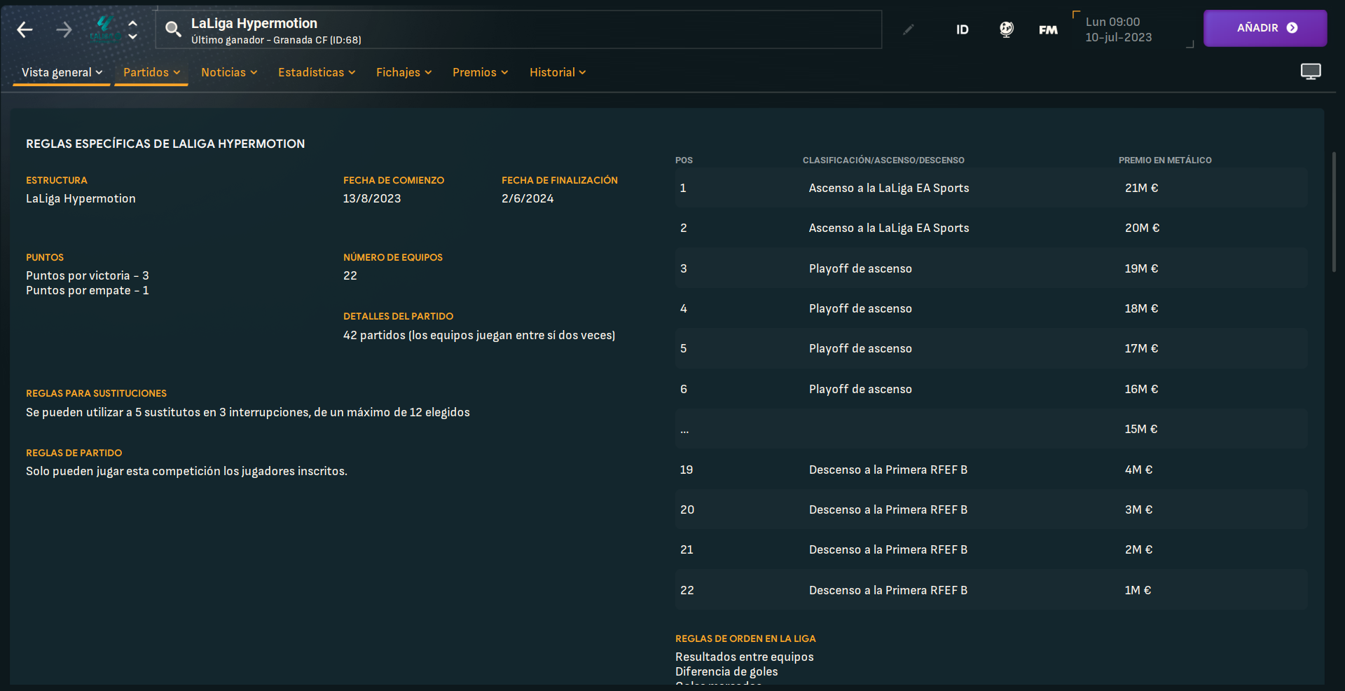Expand the Fichajes dropdown
Viewport: 1345px width, 691px height.
coord(403,72)
